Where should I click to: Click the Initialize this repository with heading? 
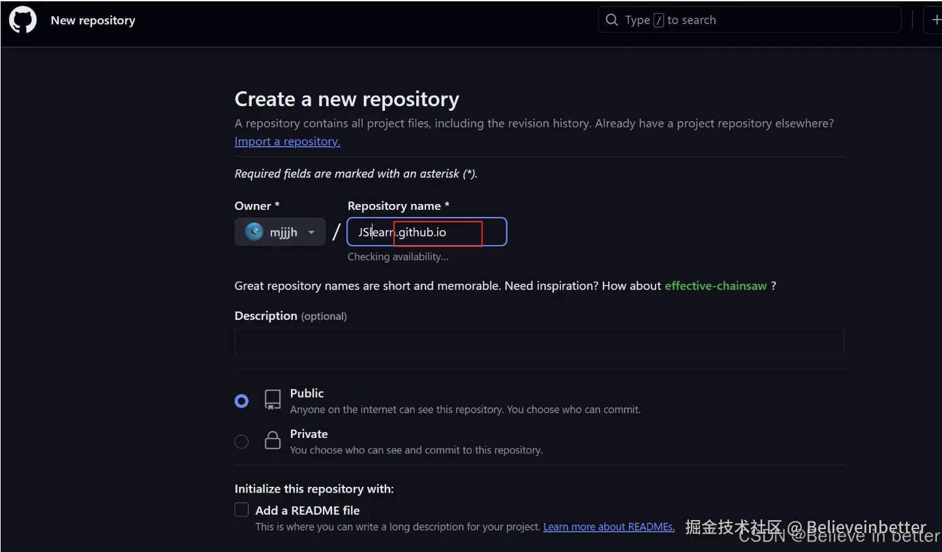point(314,489)
